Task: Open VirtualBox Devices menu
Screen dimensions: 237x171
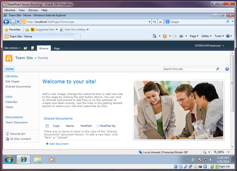Action: 33,10
